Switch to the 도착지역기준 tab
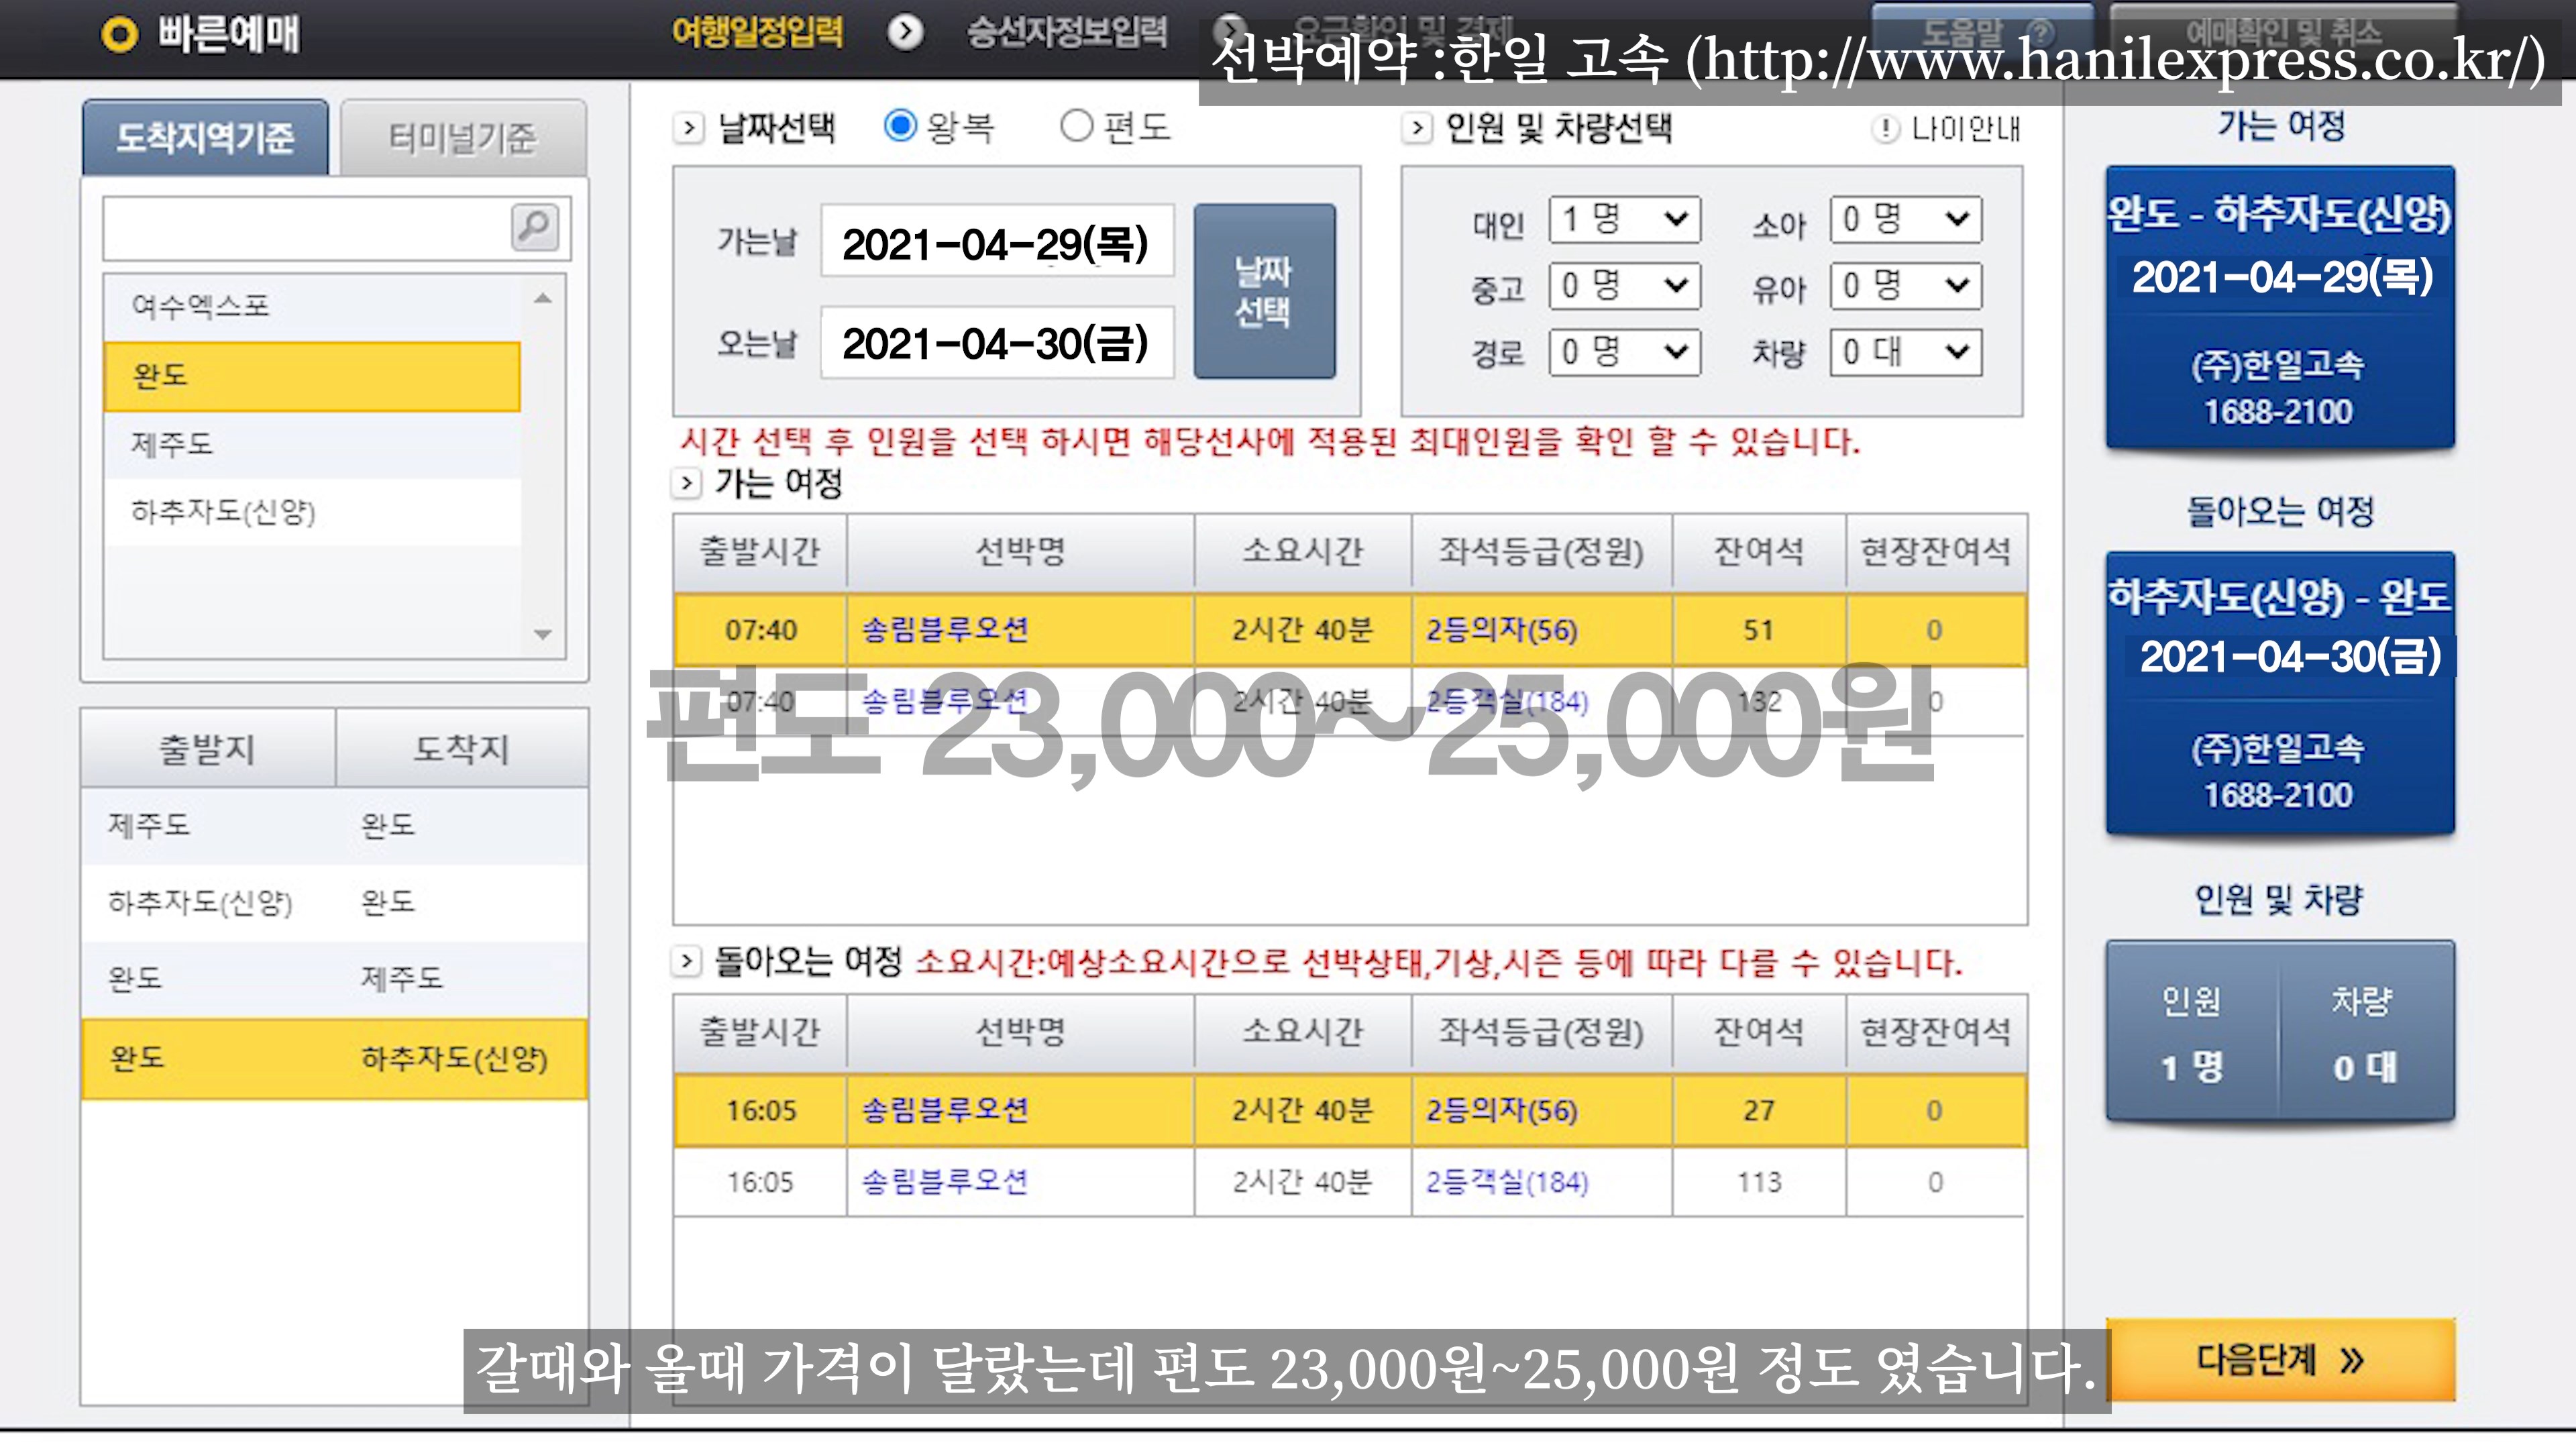This screenshot has width=2576, height=1449. point(205,138)
